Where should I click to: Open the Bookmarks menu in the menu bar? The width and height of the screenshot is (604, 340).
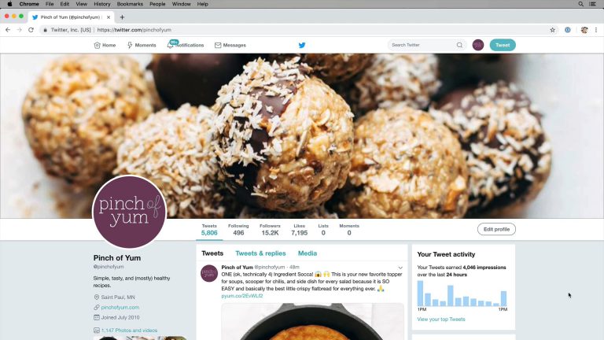[x=130, y=4]
